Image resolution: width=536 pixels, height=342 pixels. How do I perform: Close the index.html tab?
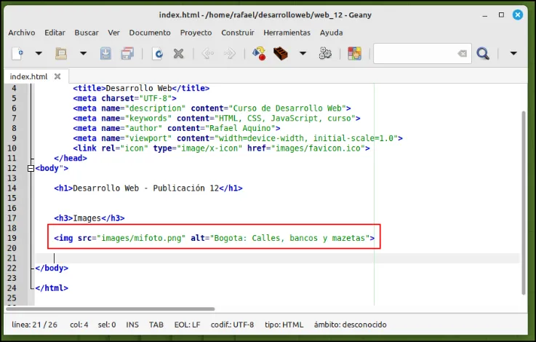(x=57, y=76)
